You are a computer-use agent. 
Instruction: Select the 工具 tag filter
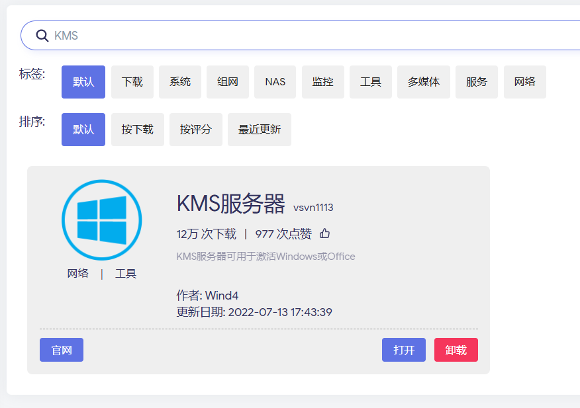point(371,82)
